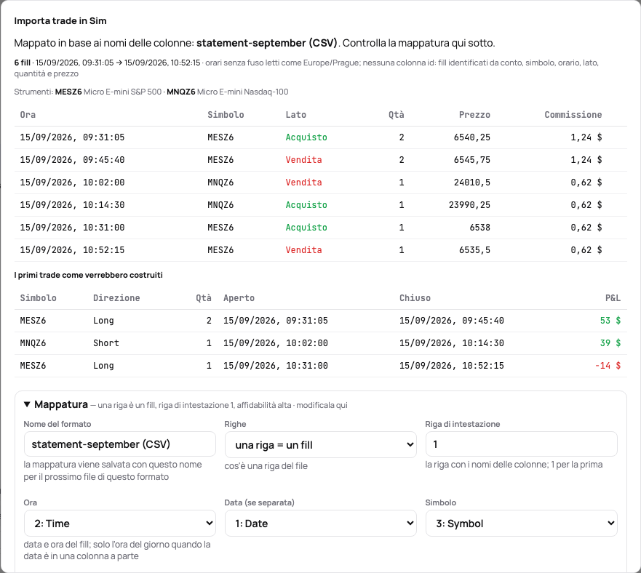Screen dimensions: 641x573
Task: Open the Ora dropdown '2: Time'
Action: tap(120, 523)
